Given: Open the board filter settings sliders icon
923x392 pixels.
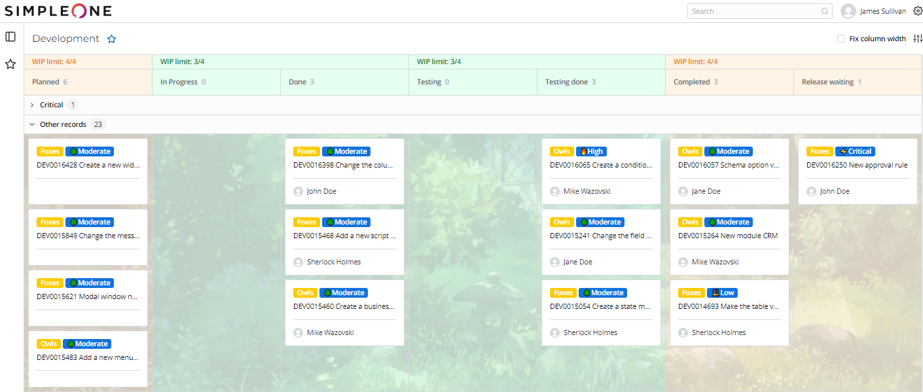Looking at the screenshot, I should click(917, 39).
